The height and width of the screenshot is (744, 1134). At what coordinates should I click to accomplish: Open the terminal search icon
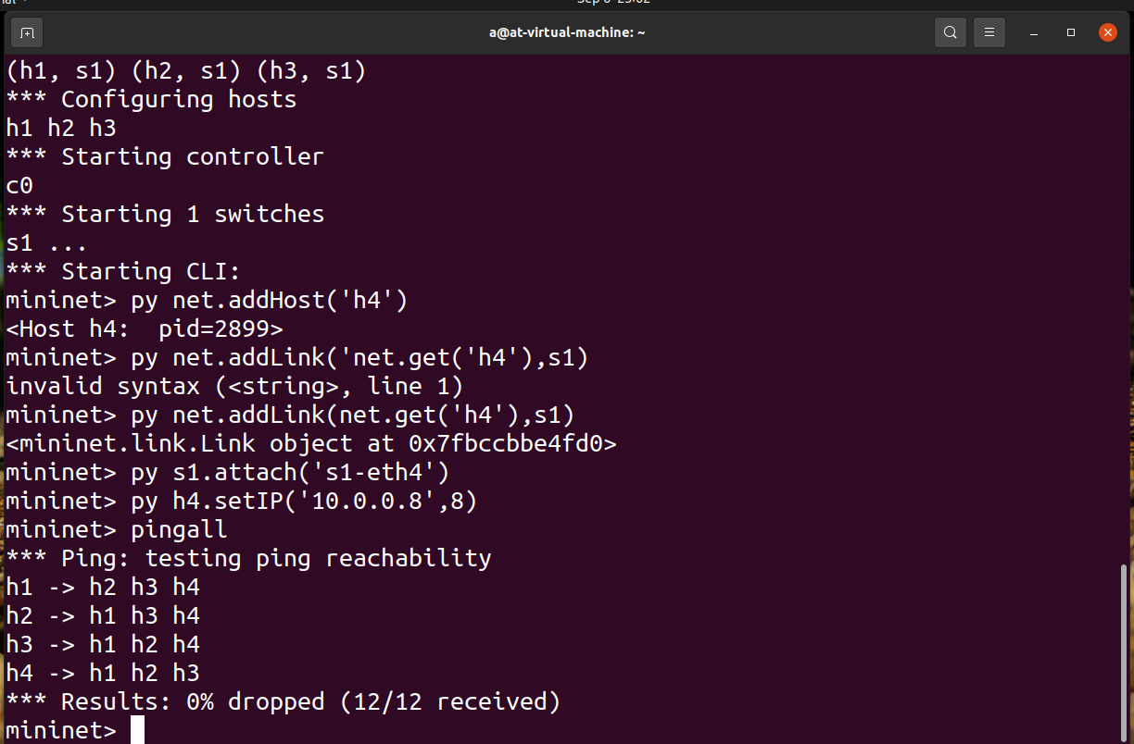pos(950,32)
